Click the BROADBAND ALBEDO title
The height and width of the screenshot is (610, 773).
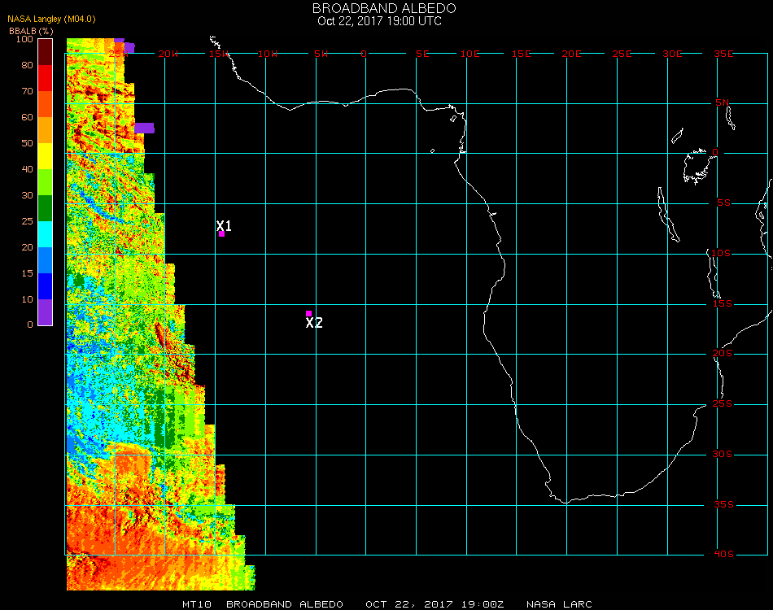(x=384, y=8)
